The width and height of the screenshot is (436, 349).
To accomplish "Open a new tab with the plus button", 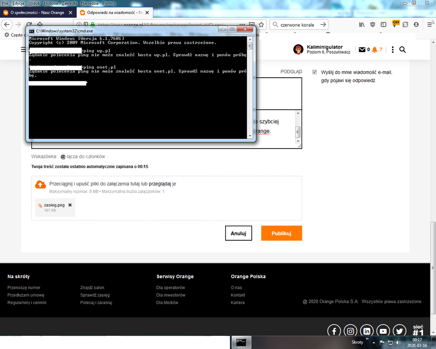I will tap(158, 12).
